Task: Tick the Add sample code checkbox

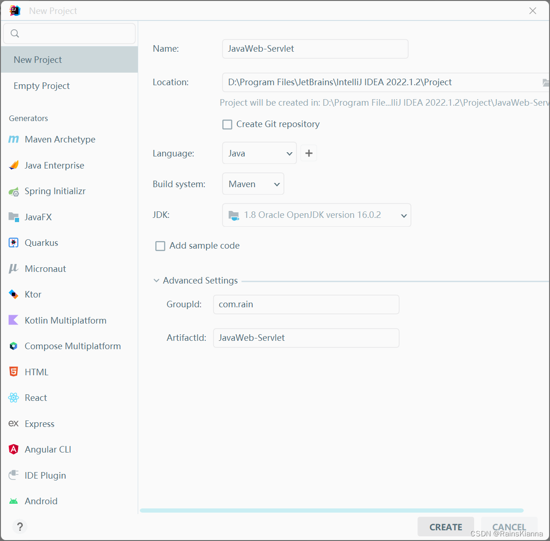Action: pos(160,246)
